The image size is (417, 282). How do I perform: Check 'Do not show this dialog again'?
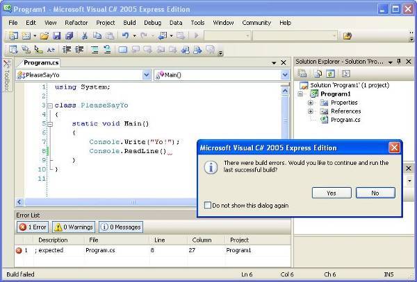(208, 205)
